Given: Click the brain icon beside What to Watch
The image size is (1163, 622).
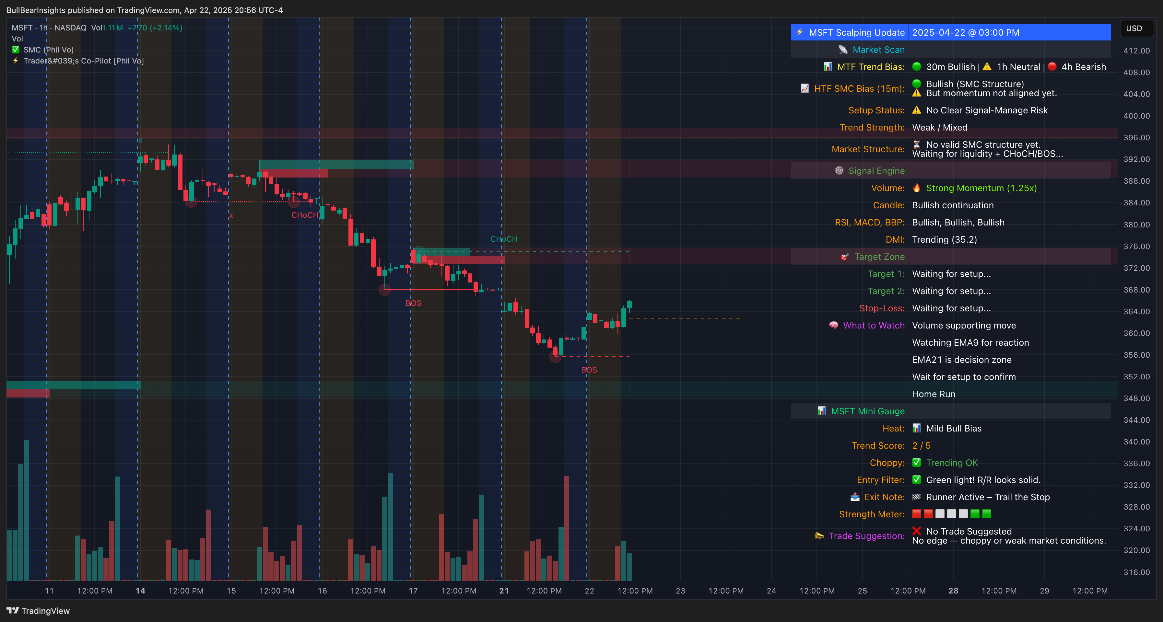Looking at the screenshot, I should 833,325.
